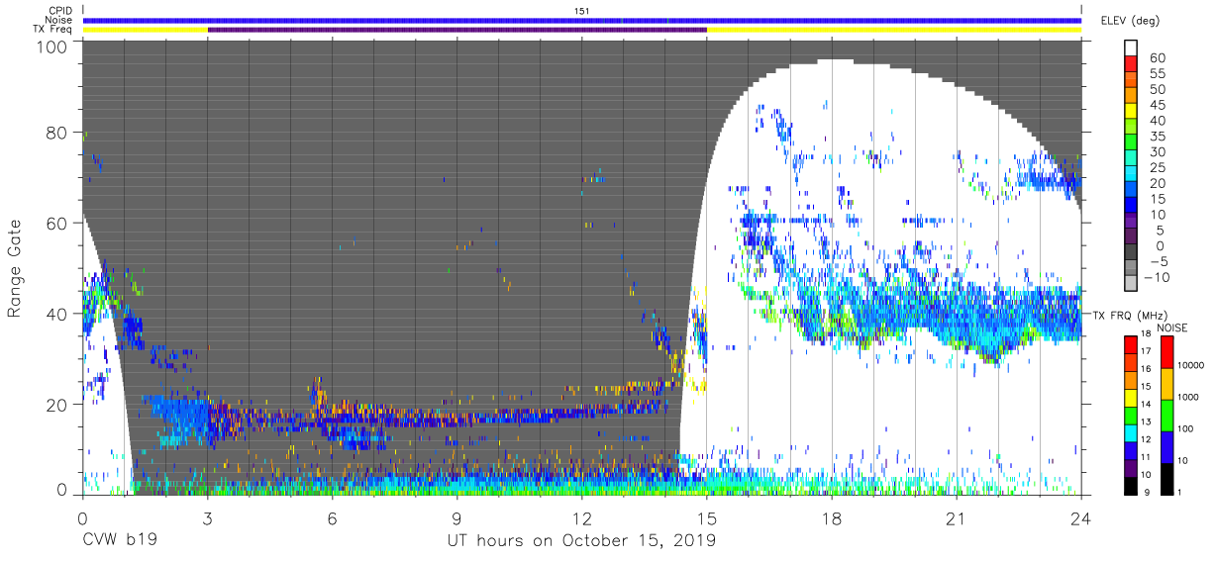The width and height of the screenshot is (1216, 561).
Task: Click the UT hour tick label 3
Action: 207,517
